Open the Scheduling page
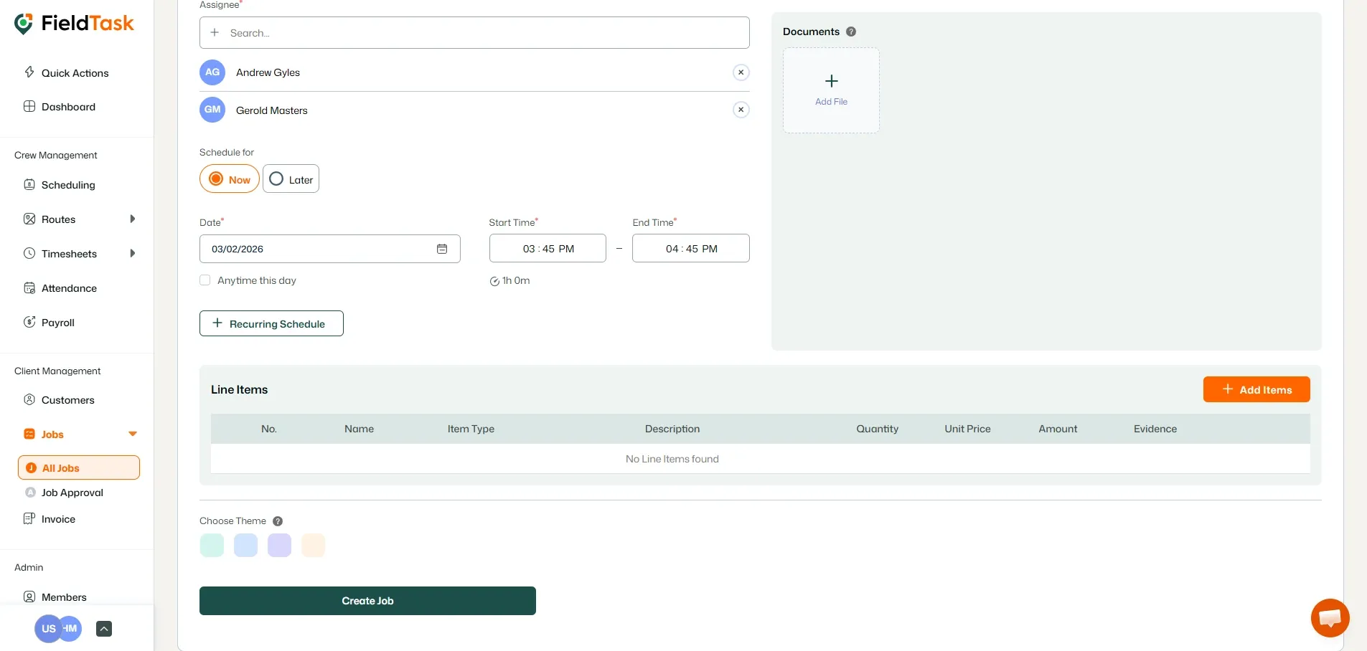Image resolution: width=1367 pixels, height=651 pixels. [68, 185]
